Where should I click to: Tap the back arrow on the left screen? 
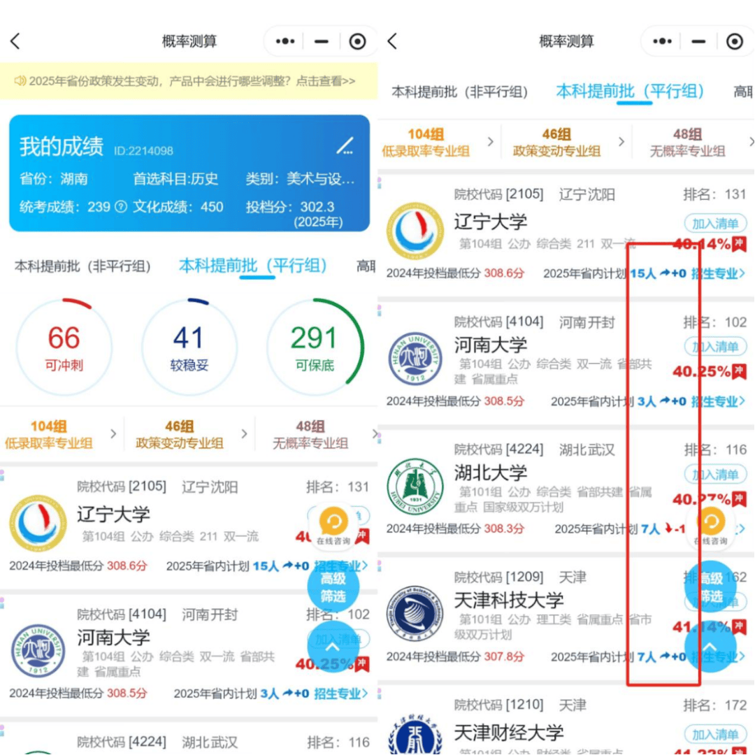point(15,41)
